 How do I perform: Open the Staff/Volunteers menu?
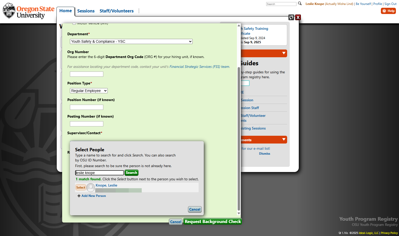pyautogui.click(x=117, y=11)
